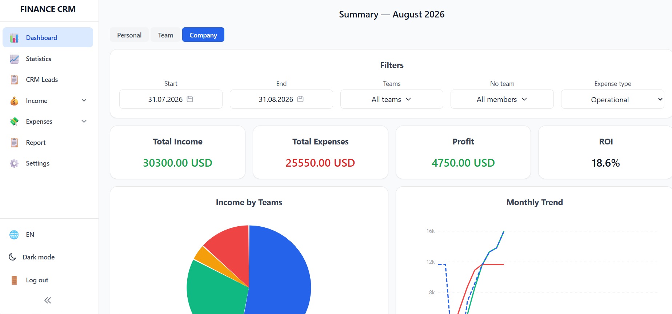Click the globe language icon
The image size is (672, 314).
[14, 235]
